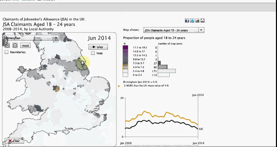Zoom in on the map

tap(7, 46)
